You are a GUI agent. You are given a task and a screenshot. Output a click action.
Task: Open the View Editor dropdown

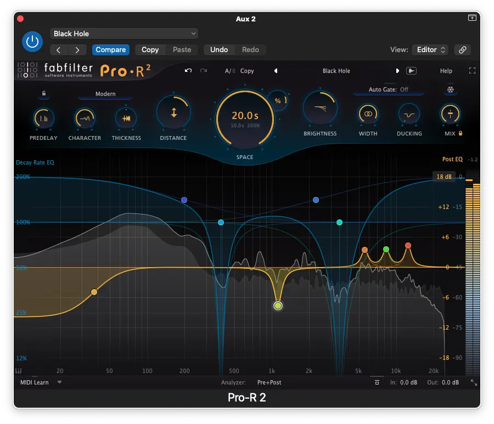pos(431,50)
